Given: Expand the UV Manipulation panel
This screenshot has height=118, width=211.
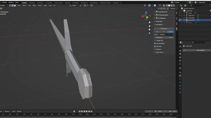Looking at the screenshot, I should pos(164,15).
